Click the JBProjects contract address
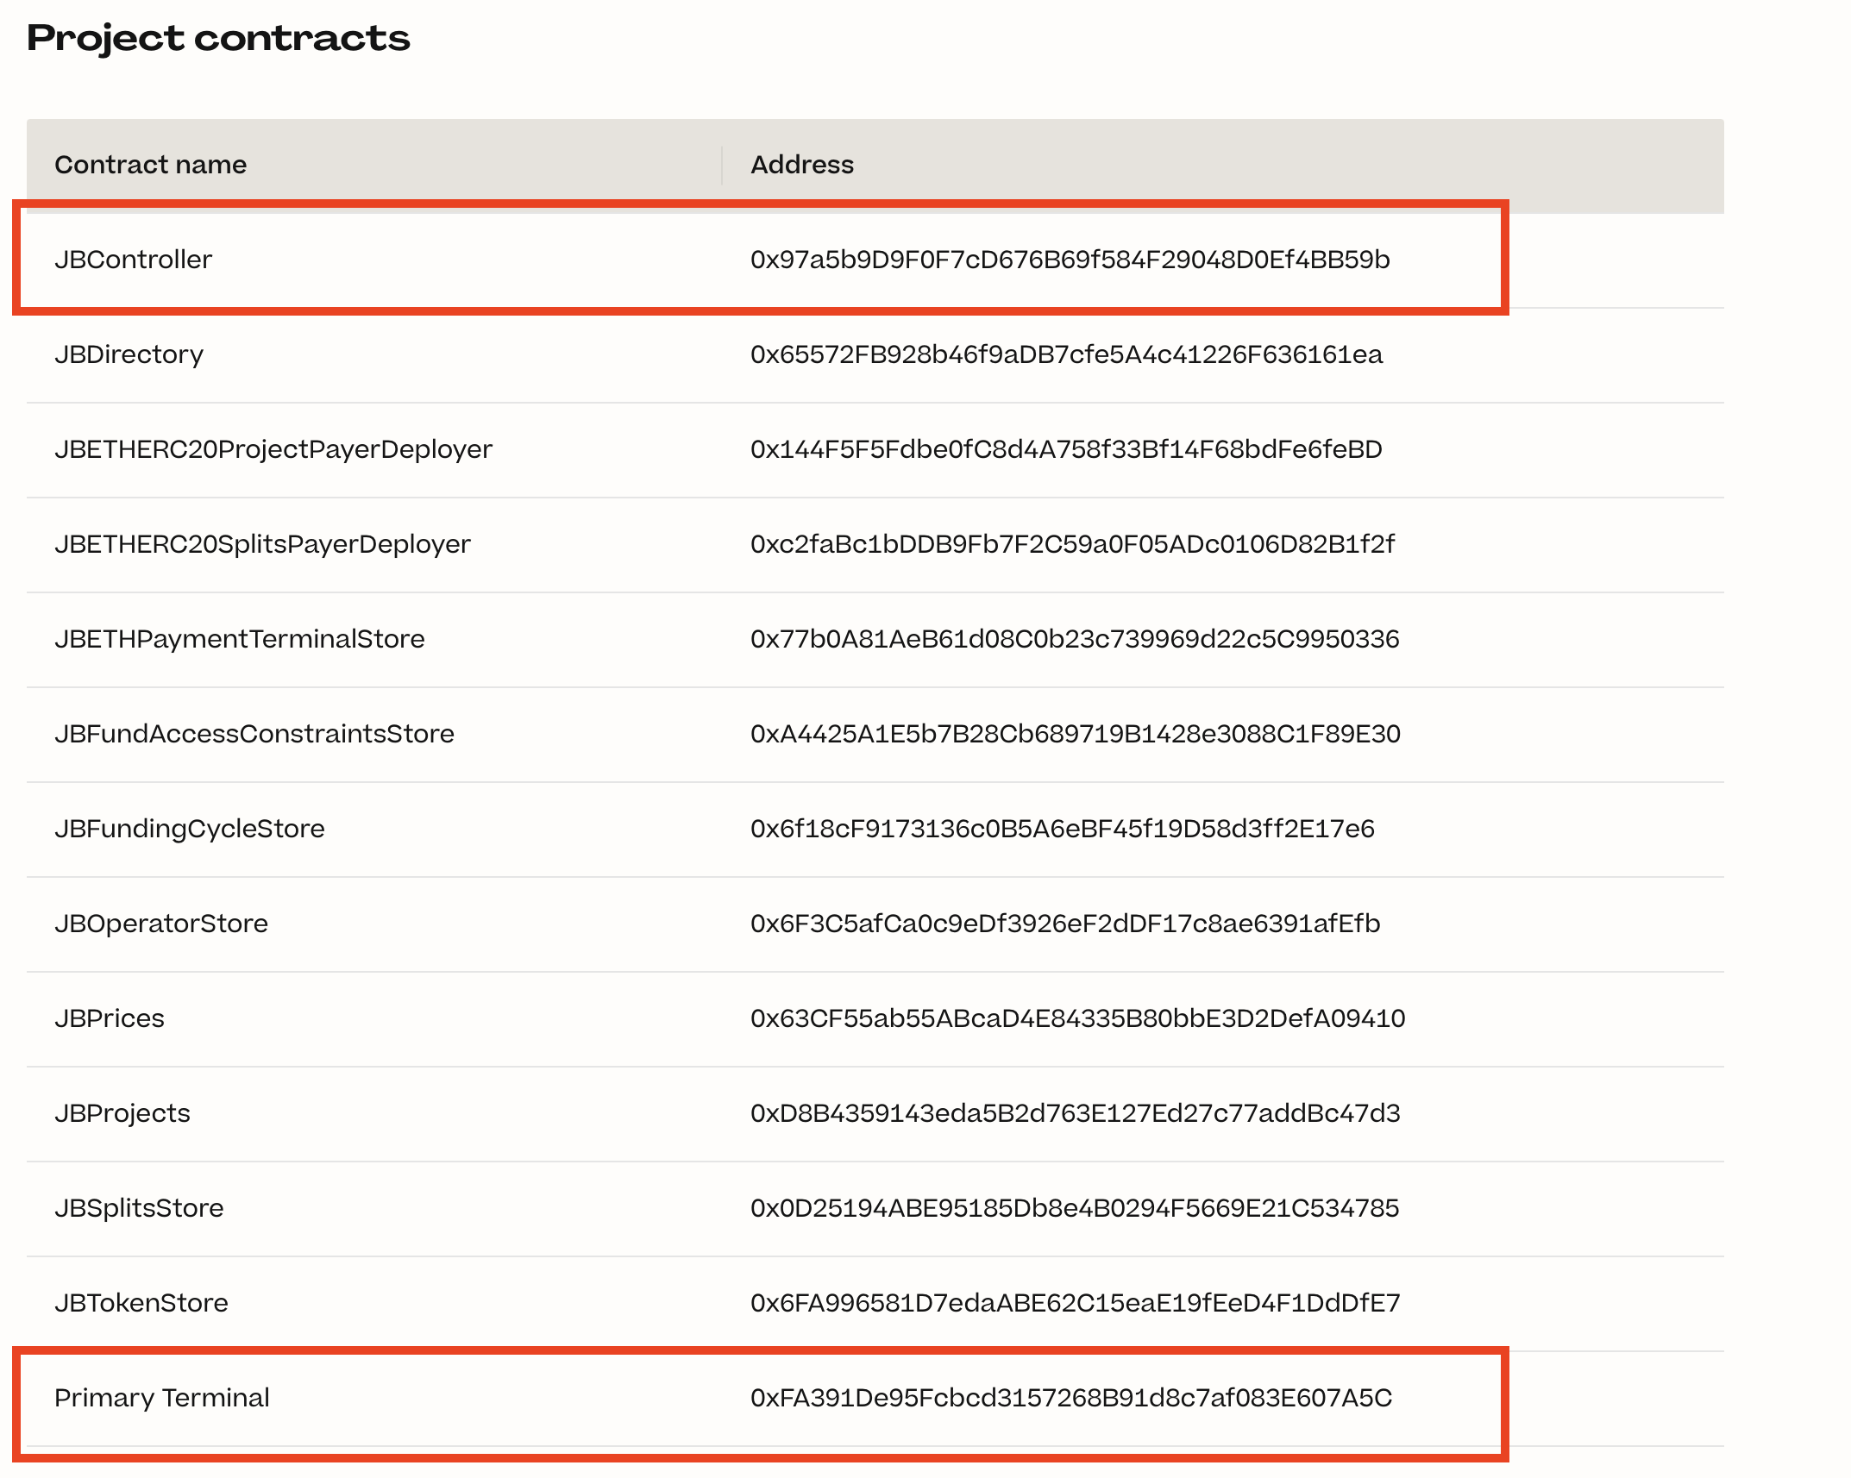The image size is (1851, 1478). (x=1075, y=1113)
